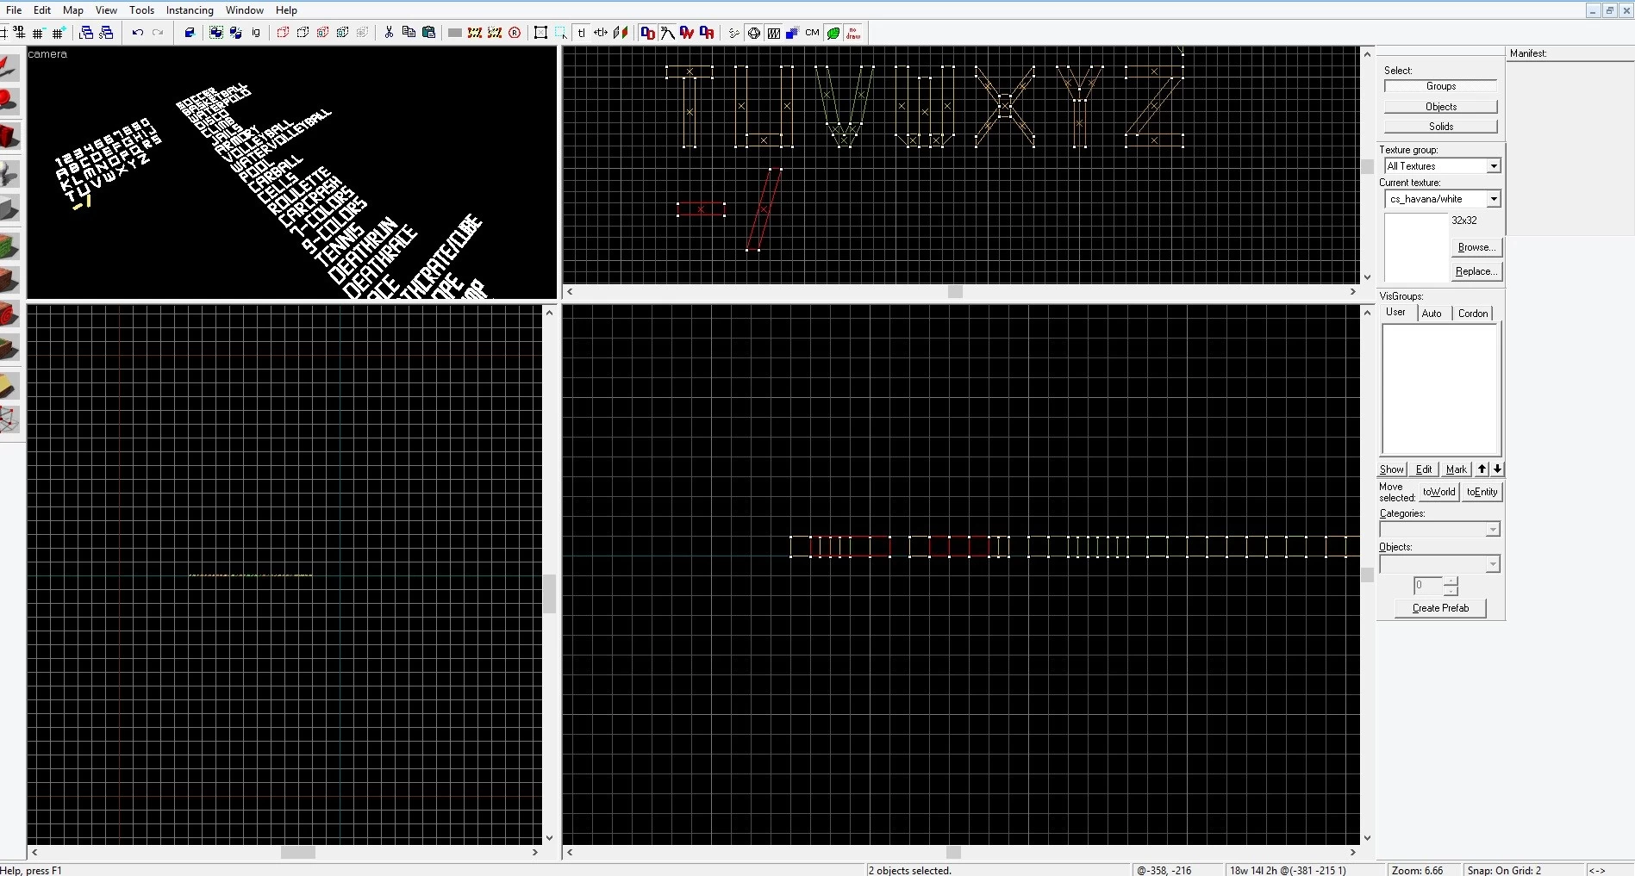1635x876 pixels.
Task: Set selection mode to Solids
Action: (x=1441, y=127)
